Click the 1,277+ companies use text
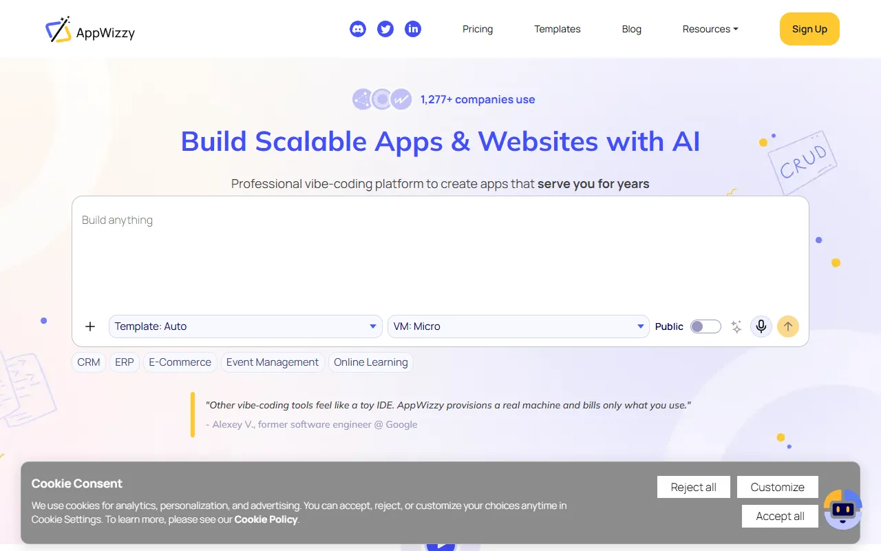 478,99
